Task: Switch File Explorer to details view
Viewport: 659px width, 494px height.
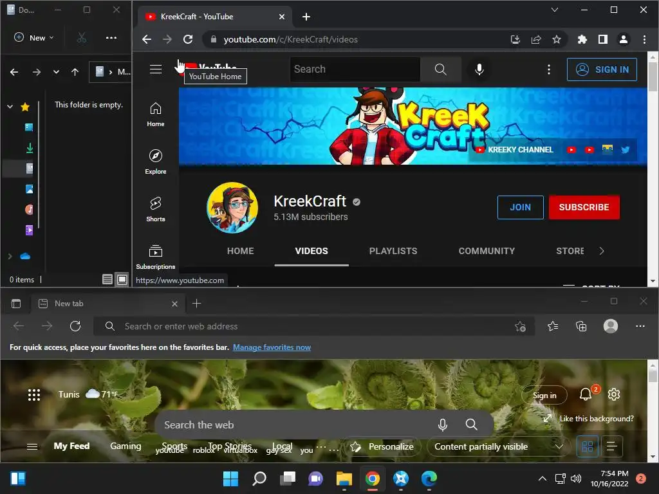Action: coord(107,279)
